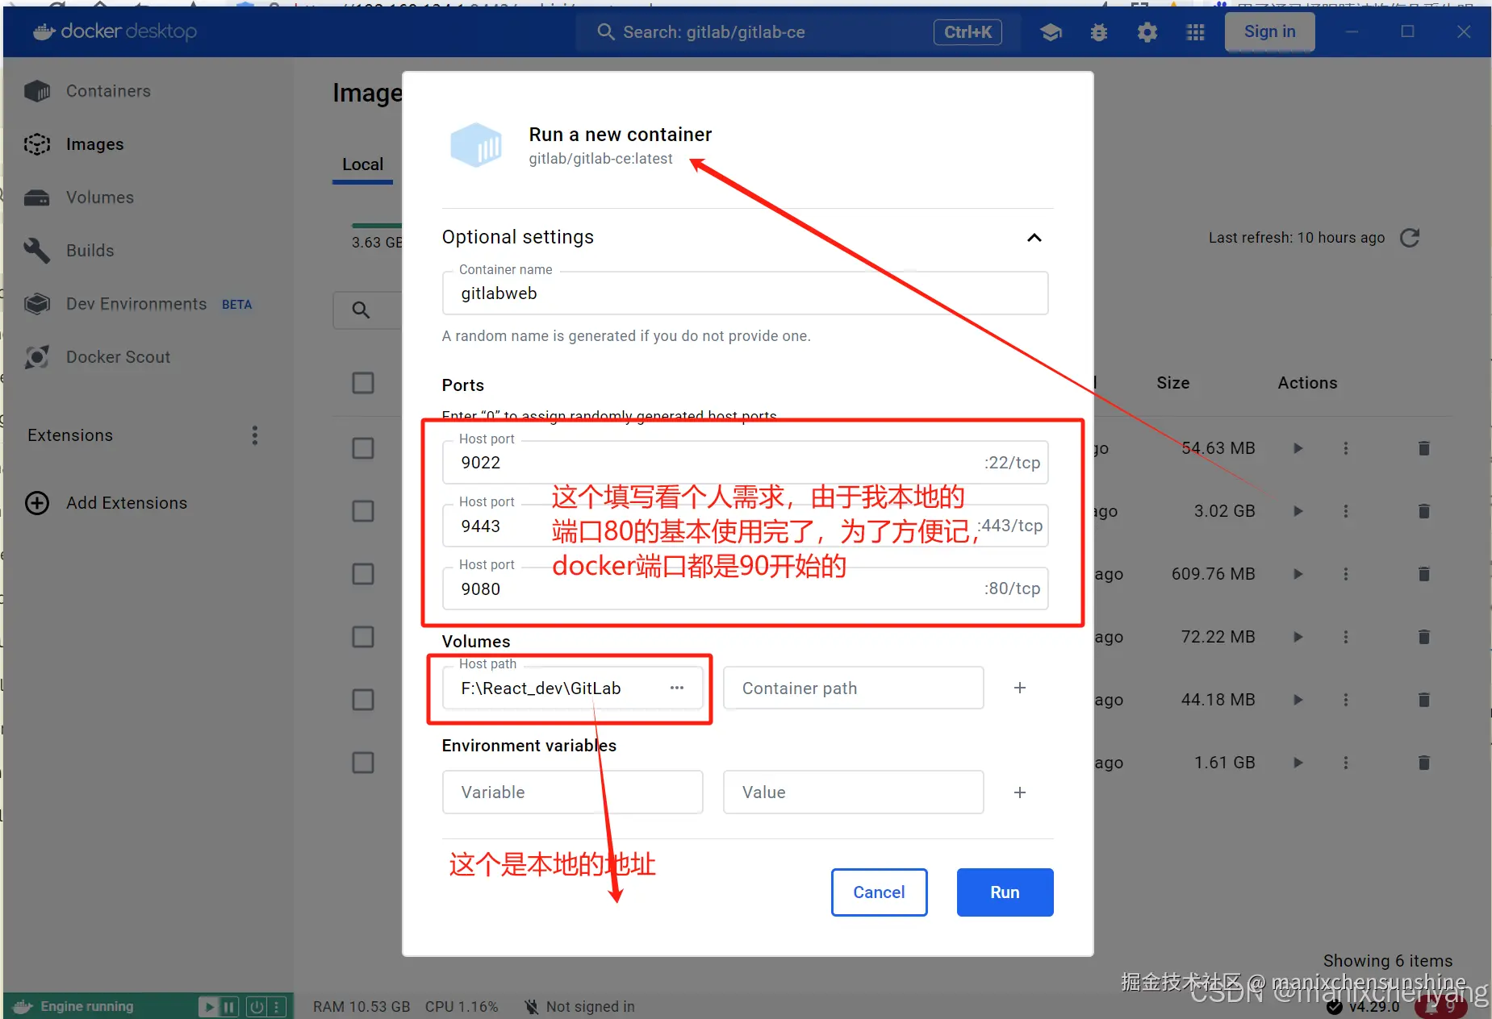Image resolution: width=1492 pixels, height=1019 pixels.
Task: Open more actions for the 54.63 MB image
Action: click(1346, 448)
